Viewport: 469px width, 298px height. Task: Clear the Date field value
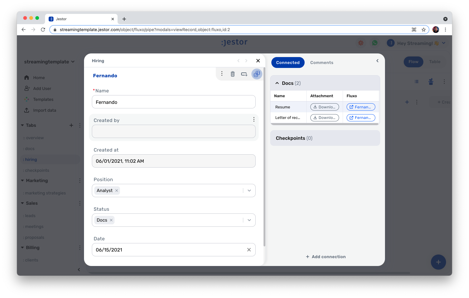pos(249,250)
